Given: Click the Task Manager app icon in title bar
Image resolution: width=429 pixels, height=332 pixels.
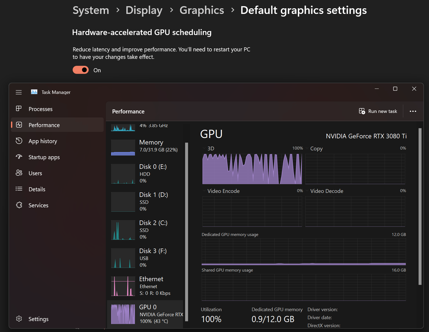Looking at the screenshot, I should (x=34, y=92).
